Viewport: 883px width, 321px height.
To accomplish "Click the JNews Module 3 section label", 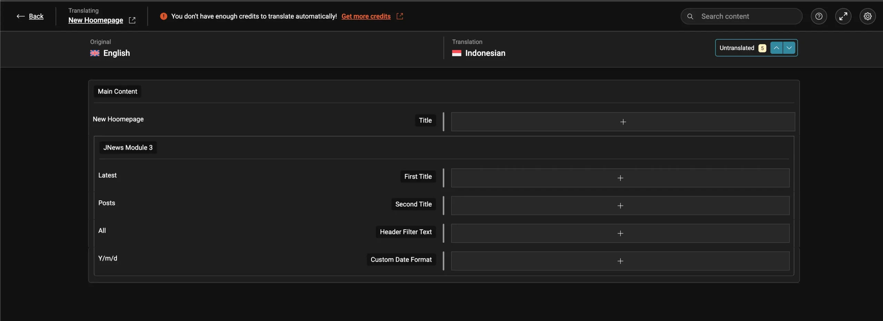I will click(x=128, y=148).
